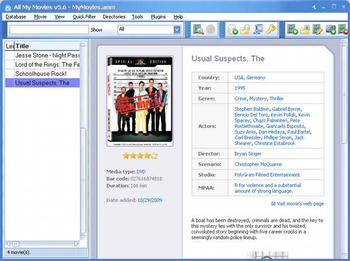This screenshot has height=261, width=350.
Task: Click actor Gabriel Byrne link
Action: 286,109
